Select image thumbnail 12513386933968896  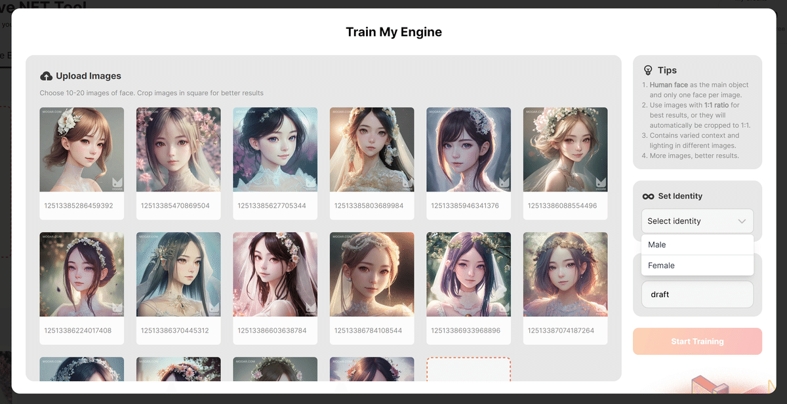[468, 274]
